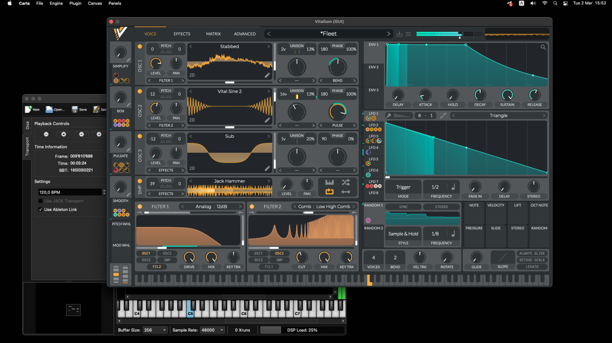Go to previous wavetable before Vital Sine 2
This screenshot has width=612, height=343.
[191, 92]
